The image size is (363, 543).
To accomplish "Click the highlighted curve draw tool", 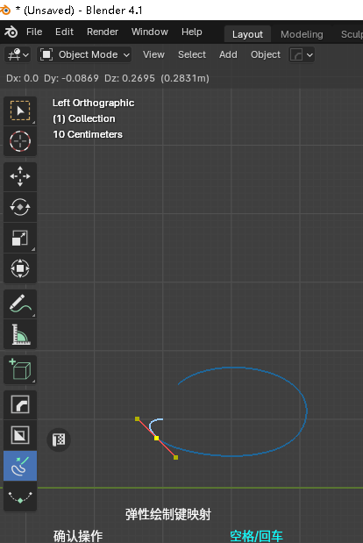I will click(20, 466).
